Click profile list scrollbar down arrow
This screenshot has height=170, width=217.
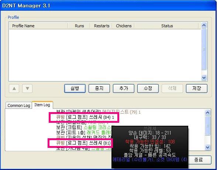coord(204,77)
